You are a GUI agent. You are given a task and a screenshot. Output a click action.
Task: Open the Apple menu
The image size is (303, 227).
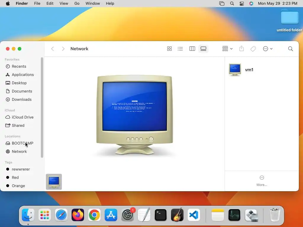coord(8,4)
